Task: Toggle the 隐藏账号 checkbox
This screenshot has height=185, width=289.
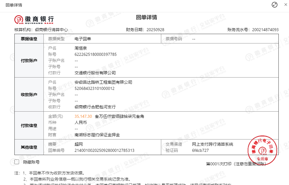Action: [x=17, y=162]
